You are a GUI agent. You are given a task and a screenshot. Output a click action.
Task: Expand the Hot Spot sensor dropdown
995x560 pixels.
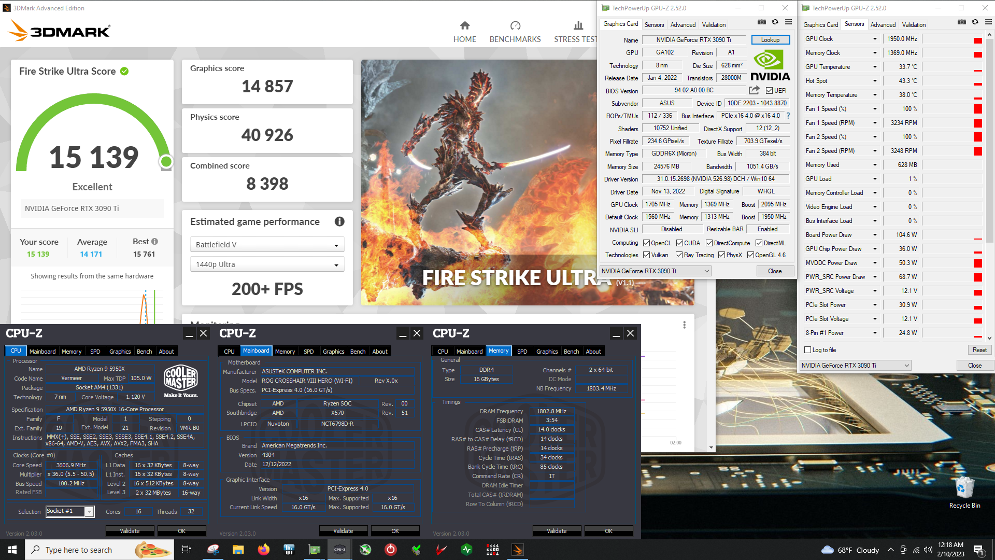tap(875, 81)
